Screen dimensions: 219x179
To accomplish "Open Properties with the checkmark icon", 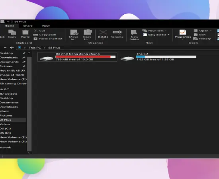I will (x=183, y=35).
